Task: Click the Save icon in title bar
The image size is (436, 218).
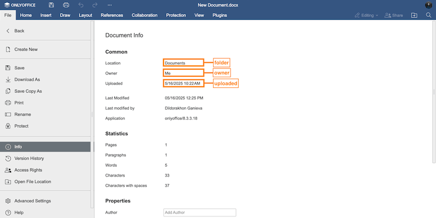Action: click(x=51, y=5)
